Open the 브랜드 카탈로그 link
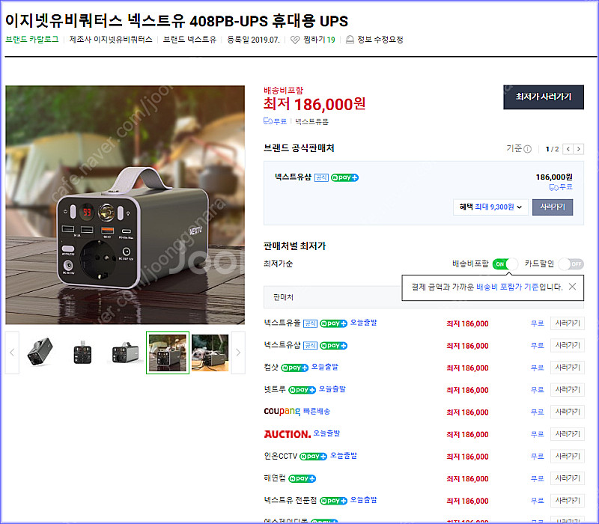599x524 pixels. point(32,40)
